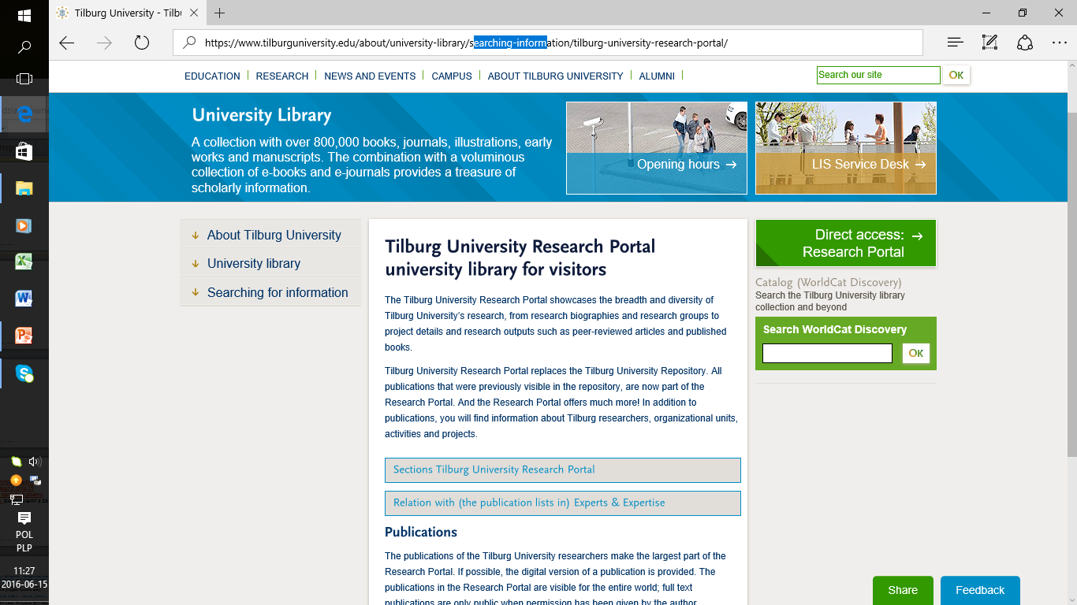Click devices tray icon beside orange arrow
Viewport: 1077px width, 605px height.
coord(35,480)
